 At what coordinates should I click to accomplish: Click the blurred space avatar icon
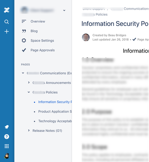(x=24, y=10)
